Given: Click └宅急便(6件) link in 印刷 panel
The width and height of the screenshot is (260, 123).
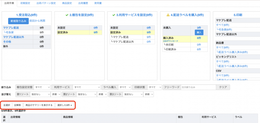Looking at the screenshot, I should [224, 29].
